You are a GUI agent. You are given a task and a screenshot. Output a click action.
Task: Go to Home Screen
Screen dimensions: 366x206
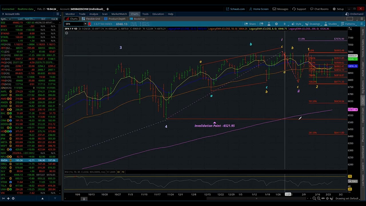[x=258, y=9]
